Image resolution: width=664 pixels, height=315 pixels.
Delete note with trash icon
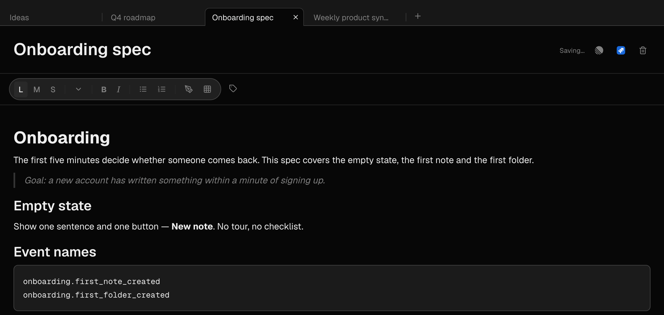click(x=643, y=50)
